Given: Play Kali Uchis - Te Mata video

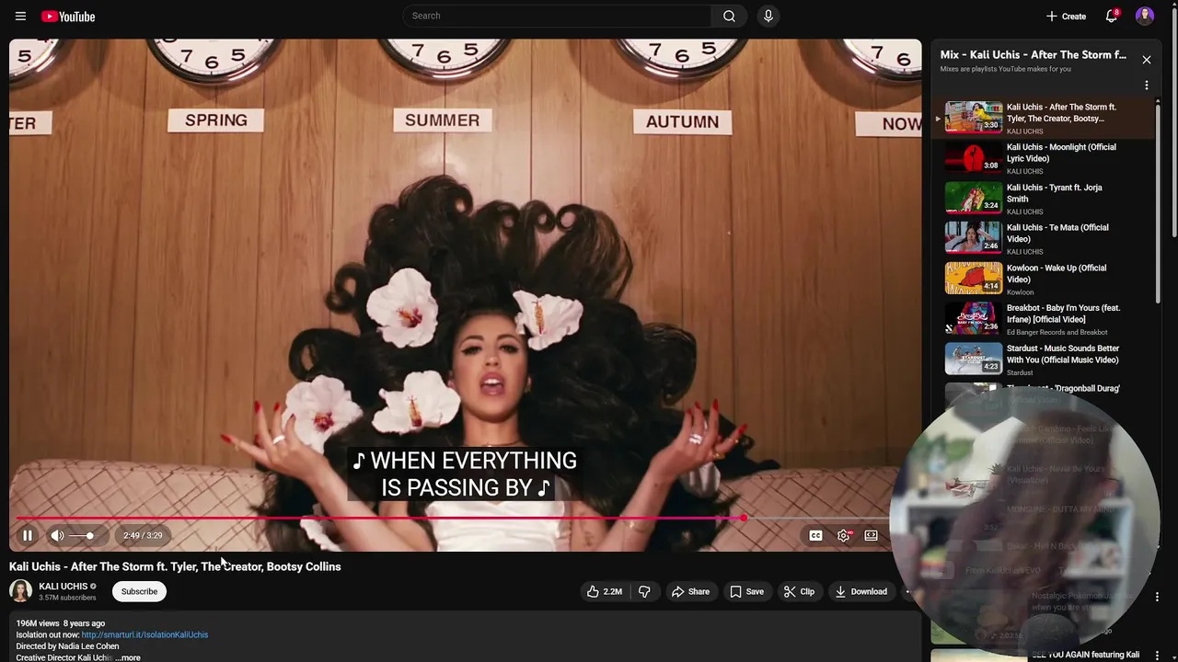Looking at the screenshot, I should tap(1041, 238).
